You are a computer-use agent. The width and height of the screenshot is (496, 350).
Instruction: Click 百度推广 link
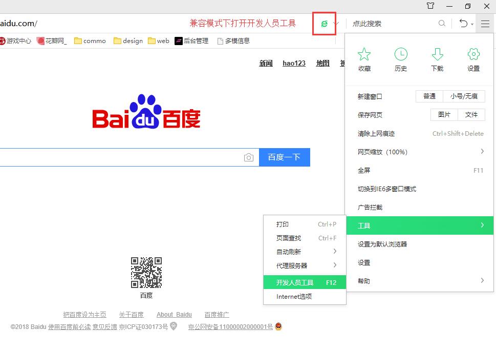click(217, 315)
